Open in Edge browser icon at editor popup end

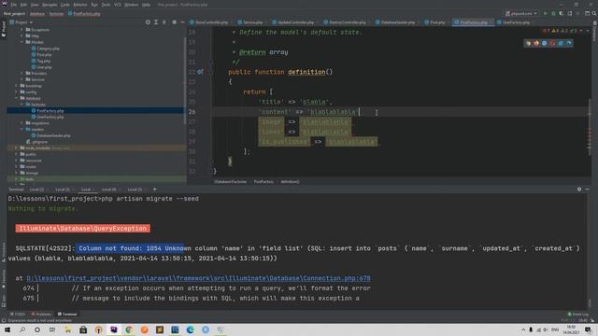click(569, 43)
